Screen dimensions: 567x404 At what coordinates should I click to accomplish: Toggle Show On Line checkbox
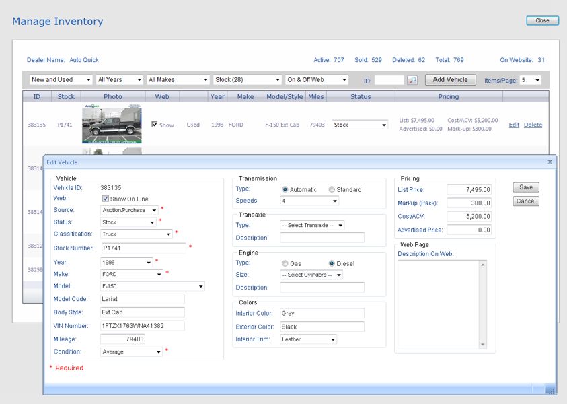pos(105,199)
